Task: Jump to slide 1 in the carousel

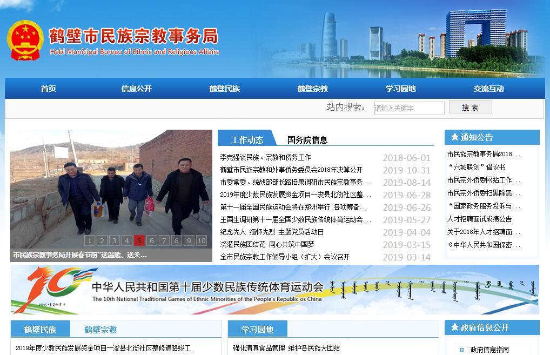Action: pyautogui.click(x=90, y=240)
